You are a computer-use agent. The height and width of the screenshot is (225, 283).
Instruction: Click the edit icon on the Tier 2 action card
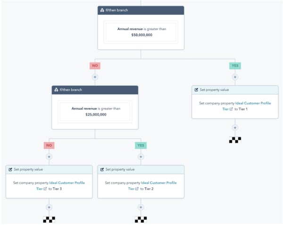coord(101,169)
